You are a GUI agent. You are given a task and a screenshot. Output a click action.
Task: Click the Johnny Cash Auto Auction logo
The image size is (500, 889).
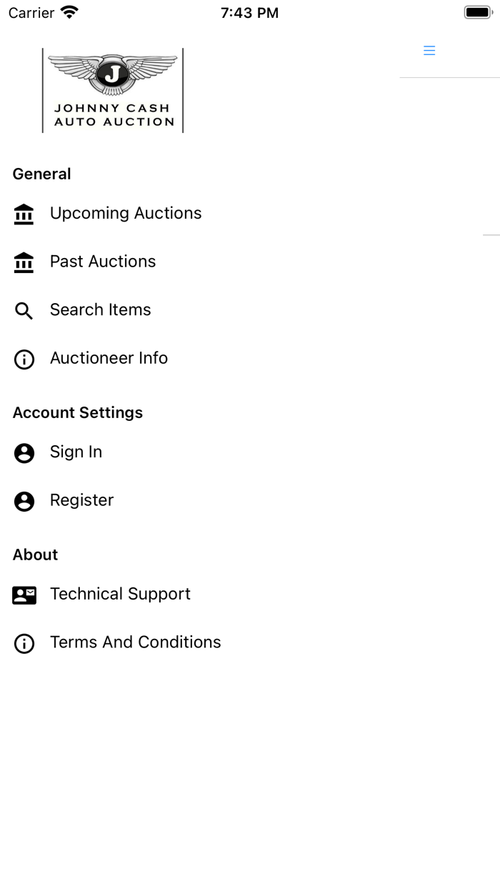tap(112, 90)
